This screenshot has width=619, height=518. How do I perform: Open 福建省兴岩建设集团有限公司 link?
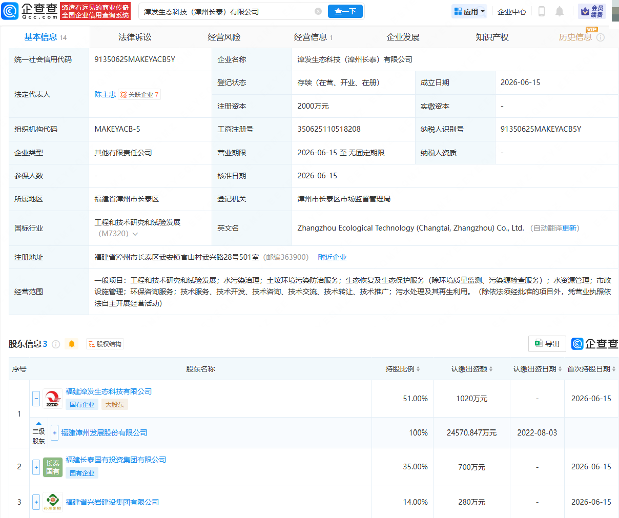[x=112, y=502]
